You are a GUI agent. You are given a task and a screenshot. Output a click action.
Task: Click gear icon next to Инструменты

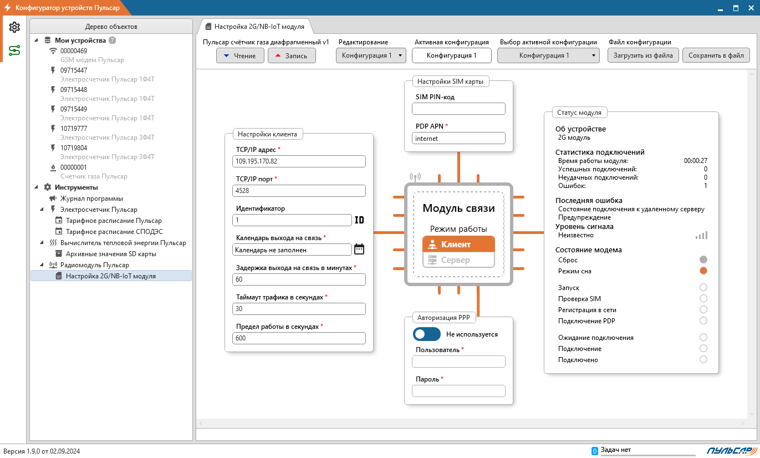click(x=48, y=187)
